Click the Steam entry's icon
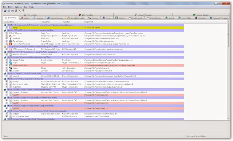 tap(11, 68)
